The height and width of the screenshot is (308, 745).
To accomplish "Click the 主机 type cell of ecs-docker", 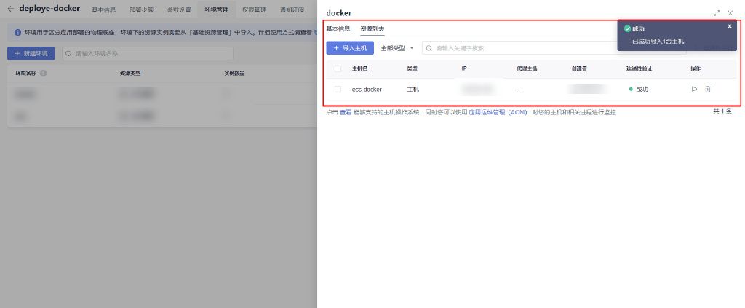I will (x=413, y=89).
